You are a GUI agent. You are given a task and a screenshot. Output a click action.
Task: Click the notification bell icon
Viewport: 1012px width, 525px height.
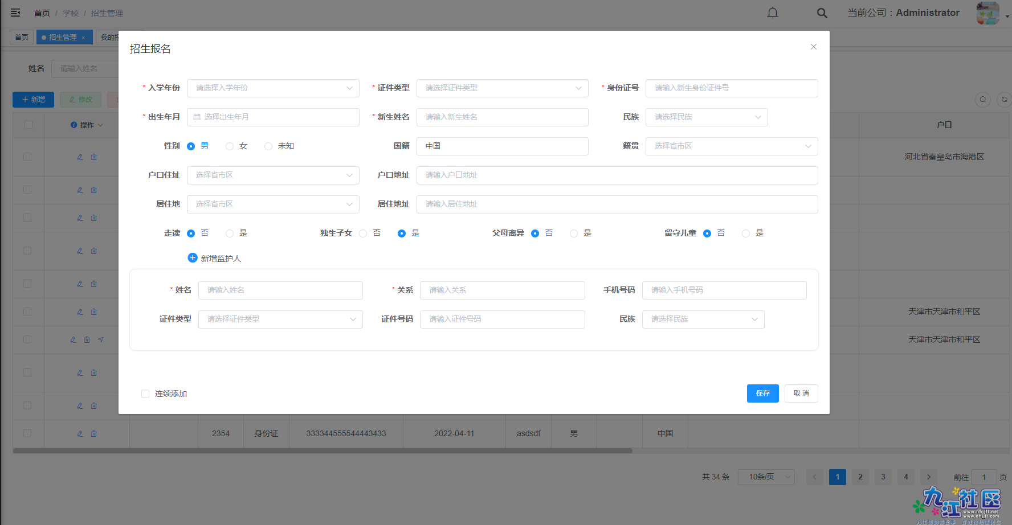point(772,13)
